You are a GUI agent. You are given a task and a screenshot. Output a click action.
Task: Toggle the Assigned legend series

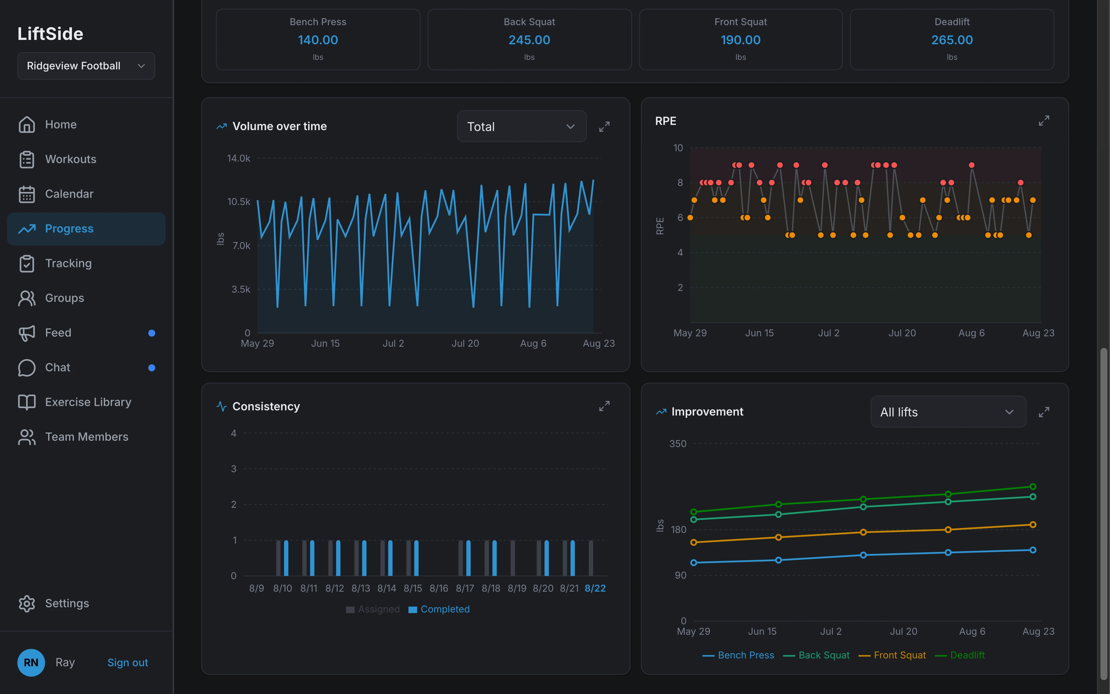pos(373,609)
